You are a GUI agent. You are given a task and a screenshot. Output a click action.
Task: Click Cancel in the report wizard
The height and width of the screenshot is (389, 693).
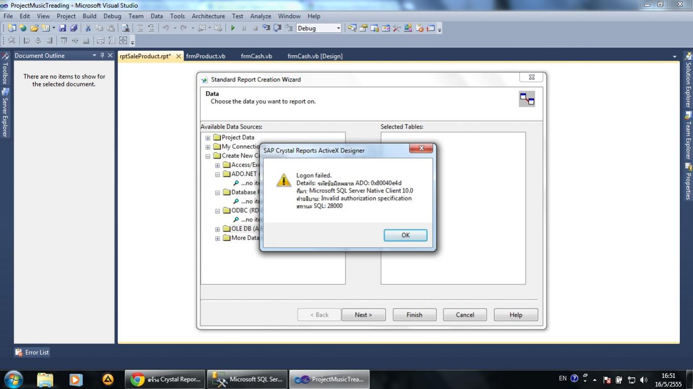point(465,315)
